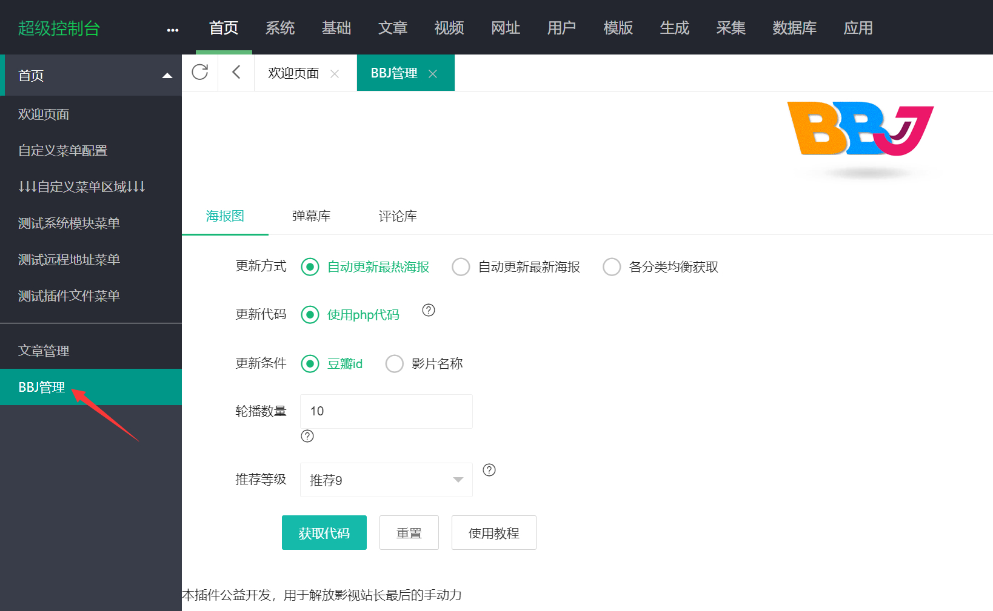Click the help icon beside 使用php代码
The height and width of the screenshot is (611, 993).
[429, 310]
